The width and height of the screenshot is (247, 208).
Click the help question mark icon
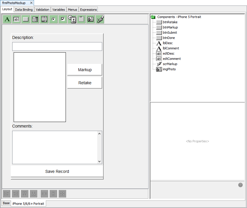pyautogui.click(x=240, y=185)
